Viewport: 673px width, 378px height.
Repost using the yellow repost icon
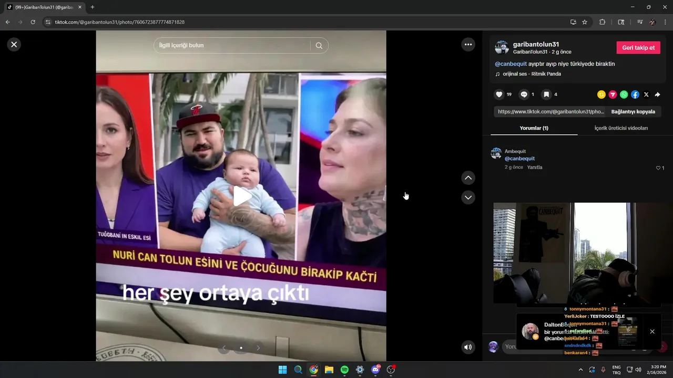pos(601,94)
